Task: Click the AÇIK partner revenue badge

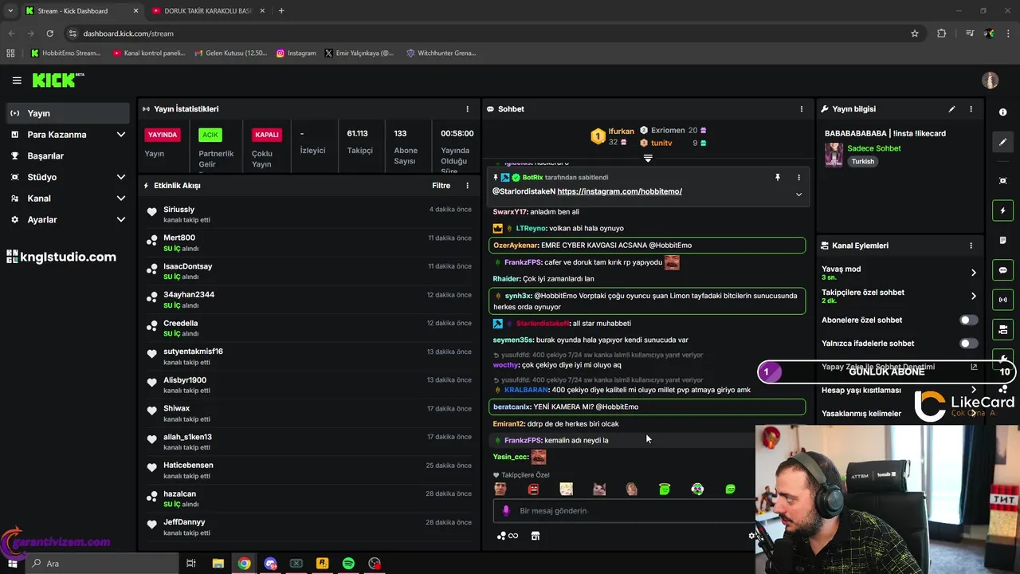Action: [x=210, y=135]
